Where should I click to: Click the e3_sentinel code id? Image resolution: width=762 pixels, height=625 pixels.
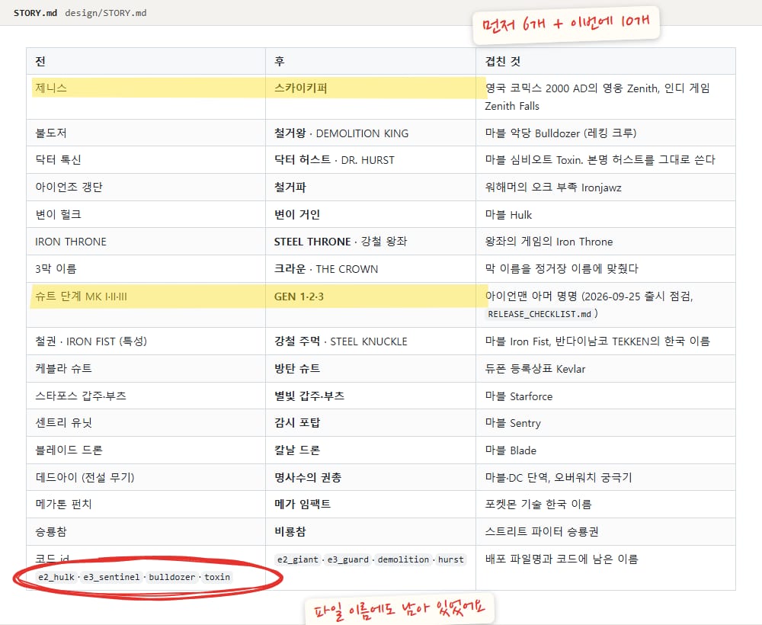pyautogui.click(x=111, y=577)
